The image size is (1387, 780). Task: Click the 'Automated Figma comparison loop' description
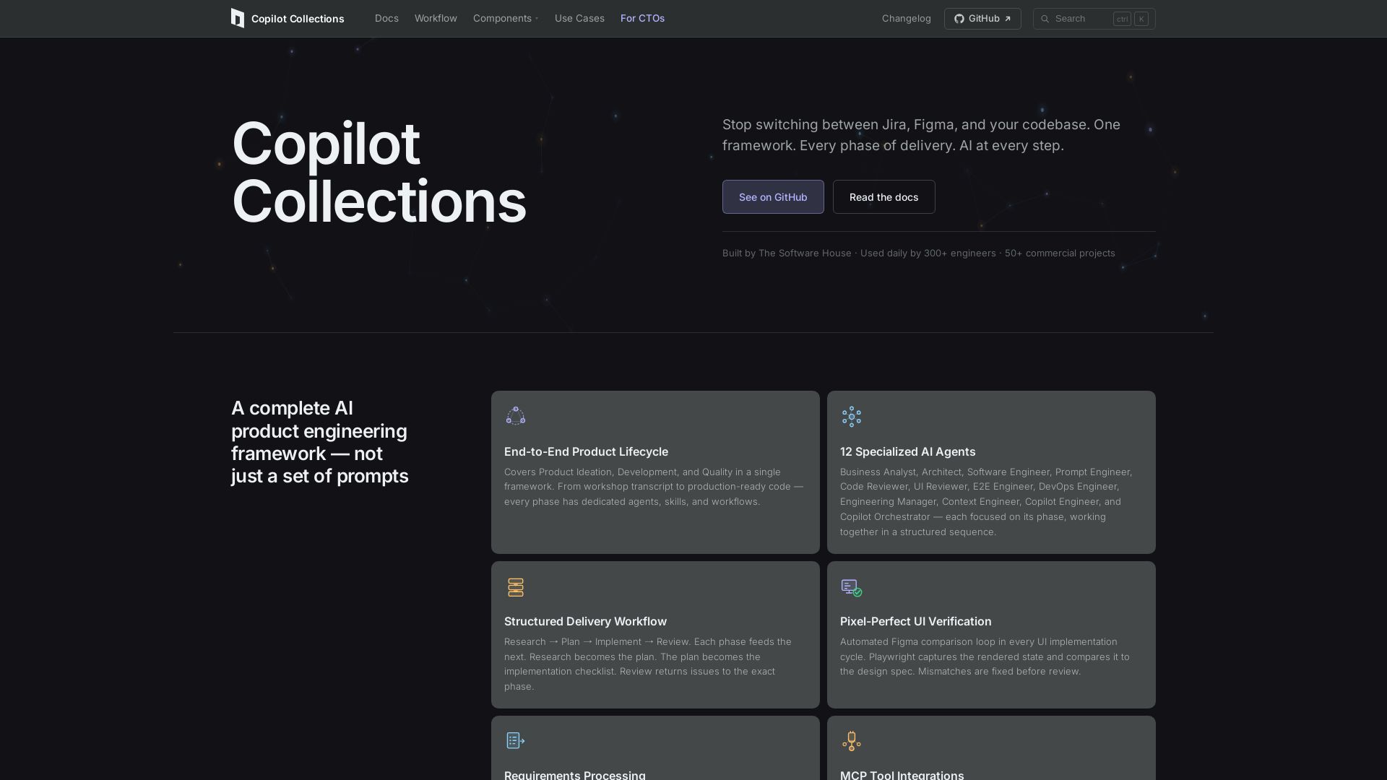point(985,656)
